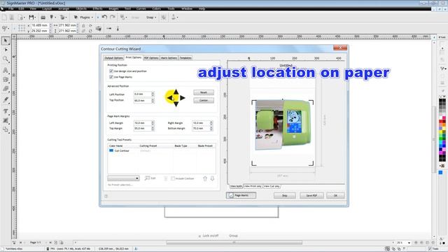This screenshot has height=252, width=448.
Task: Click Top Position spinner arrows
Action: 153,101
